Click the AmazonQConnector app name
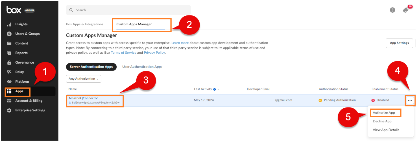 coord(83,98)
